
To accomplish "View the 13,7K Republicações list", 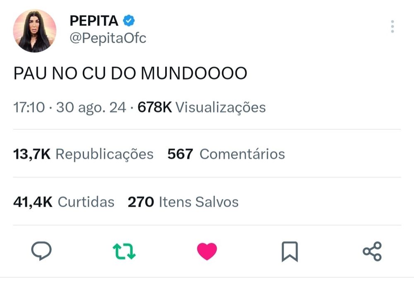I will coord(83,154).
